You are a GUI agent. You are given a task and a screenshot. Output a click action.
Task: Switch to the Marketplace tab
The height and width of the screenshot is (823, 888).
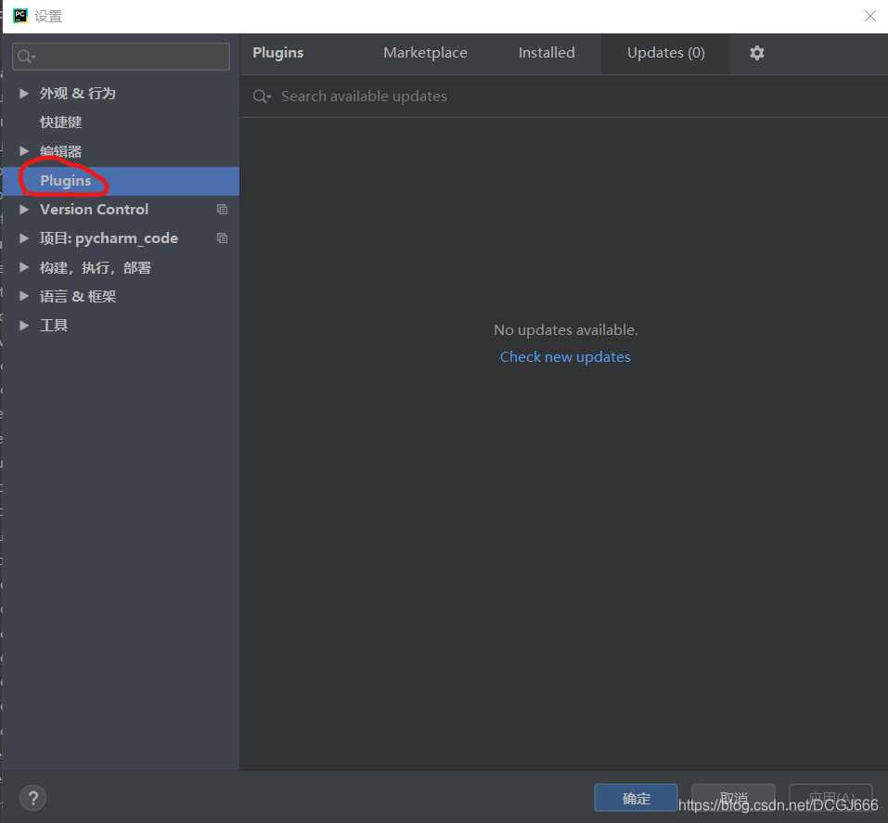click(x=425, y=53)
